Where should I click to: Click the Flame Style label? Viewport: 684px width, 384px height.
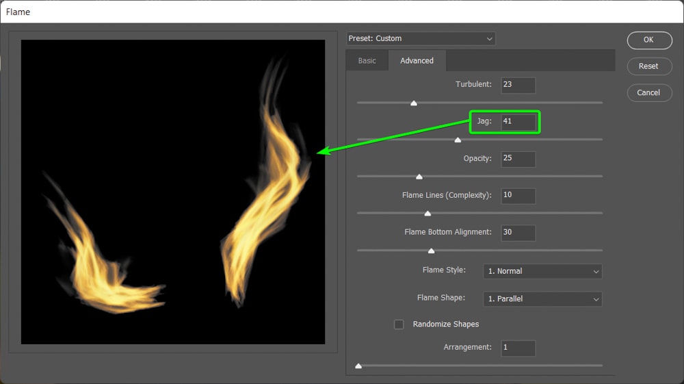[444, 270]
